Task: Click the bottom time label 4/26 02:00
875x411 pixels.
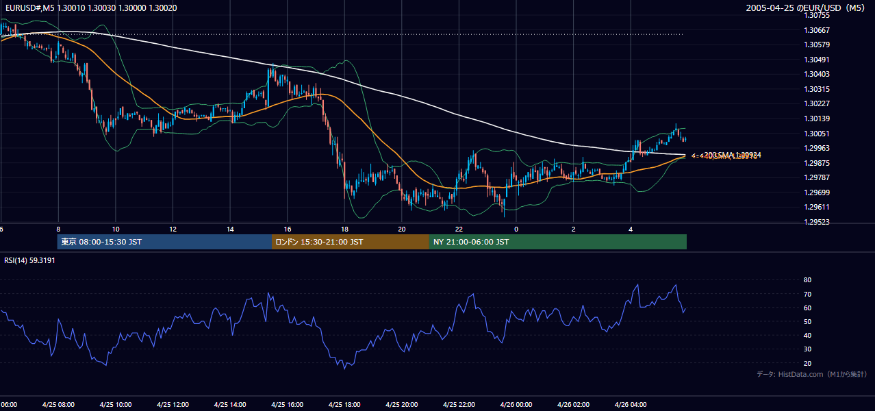Action: tap(574, 404)
